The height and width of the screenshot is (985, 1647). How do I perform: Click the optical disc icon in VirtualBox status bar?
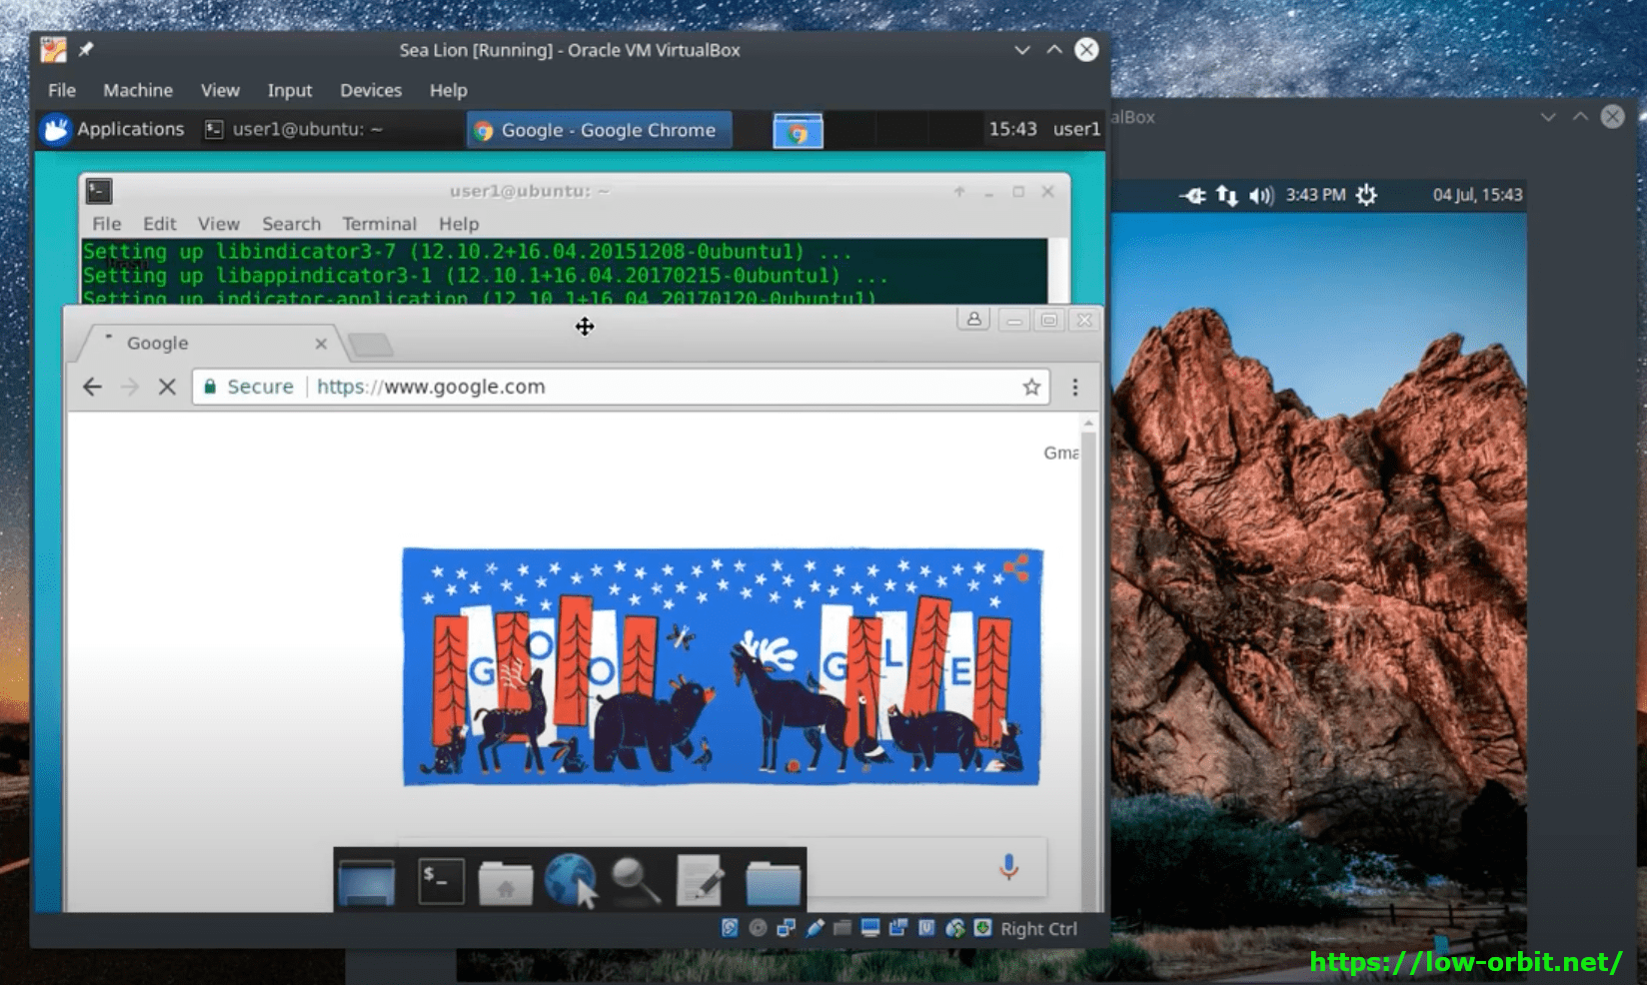pyautogui.click(x=758, y=928)
